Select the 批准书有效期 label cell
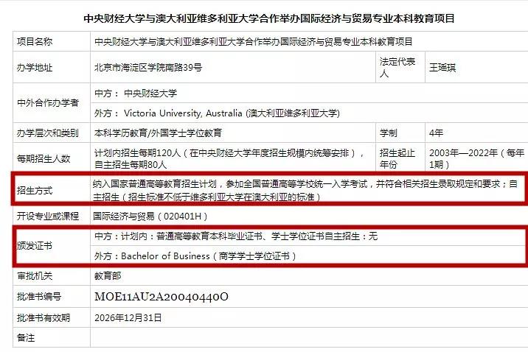The height and width of the screenshot is (352, 528). coord(52,317)
